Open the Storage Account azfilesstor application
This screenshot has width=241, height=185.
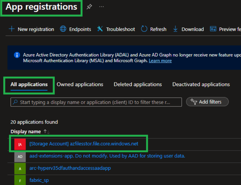click(84, 144)
